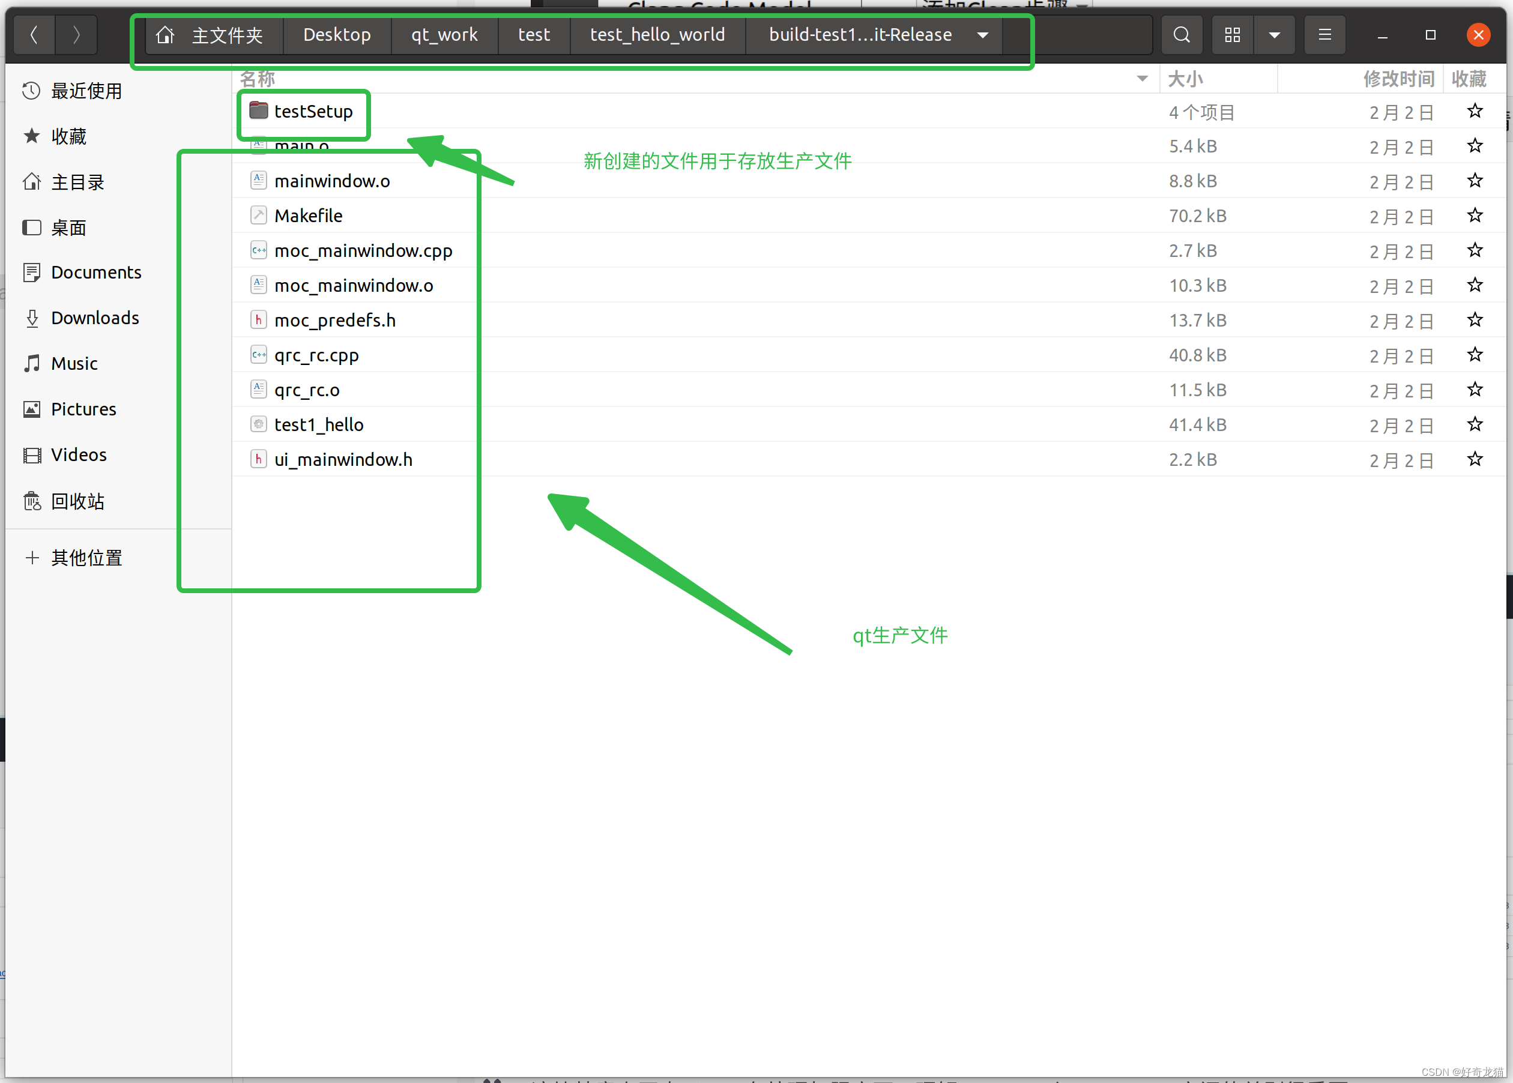1513x1083 pixels.
Task: Select test1_hello executable icon
Action: (x=259, y=424)
